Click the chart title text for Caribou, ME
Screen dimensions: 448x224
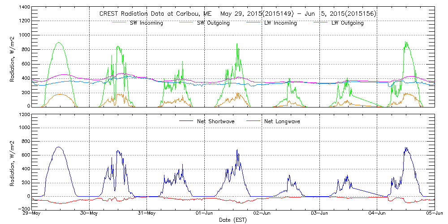click(237, 14)
